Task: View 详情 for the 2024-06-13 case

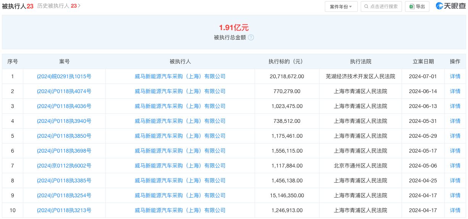Action: (x=455, y=106)
